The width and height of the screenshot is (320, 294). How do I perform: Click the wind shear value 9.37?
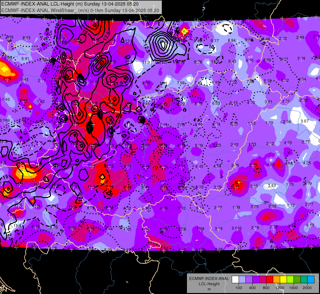click(215, 41)
